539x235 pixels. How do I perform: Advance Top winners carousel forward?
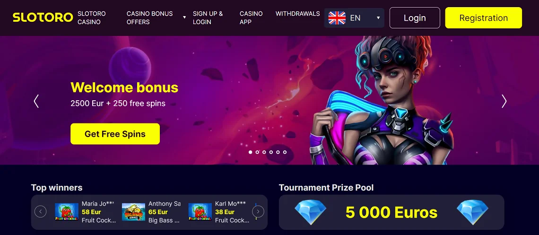(258, 212)
